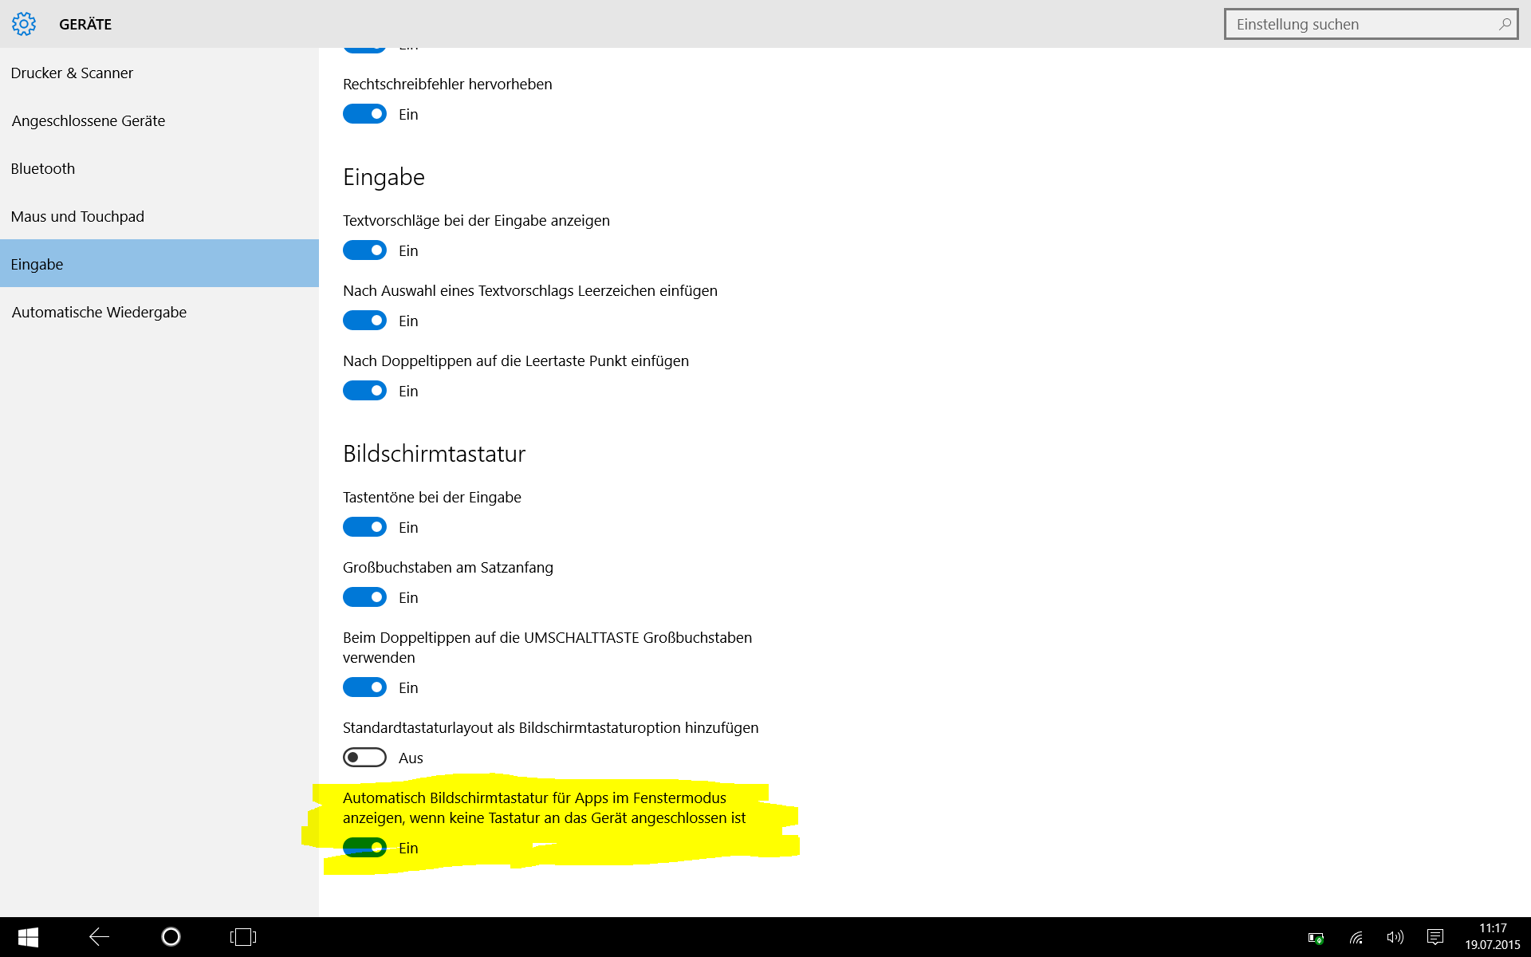
Task: Go to Maus und Touchpad settings
Action: pyautogui.click(x=77, y=216)
